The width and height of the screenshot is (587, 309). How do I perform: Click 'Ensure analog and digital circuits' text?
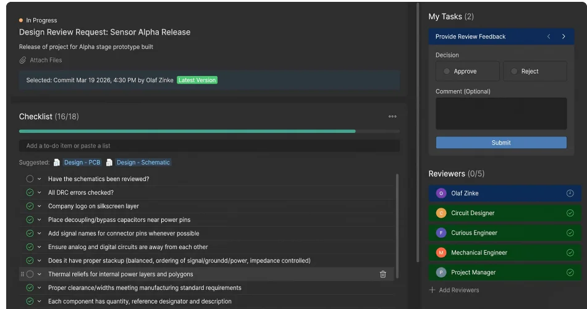[128, 247]
